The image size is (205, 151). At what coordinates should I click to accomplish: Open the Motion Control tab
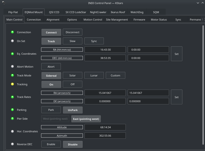(93, 20)
